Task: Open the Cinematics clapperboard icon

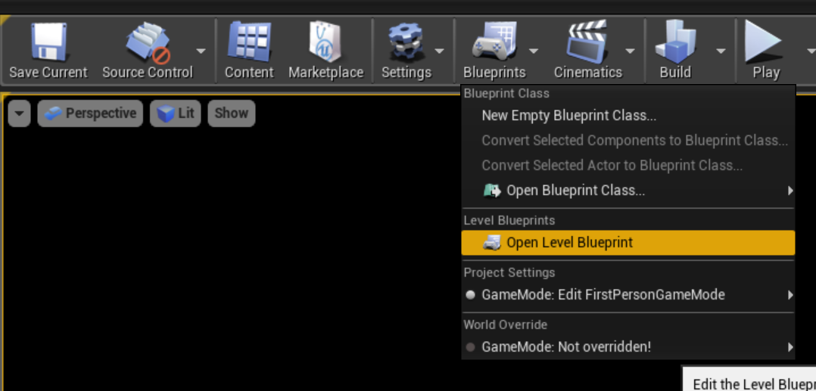Action: [587, 42]
